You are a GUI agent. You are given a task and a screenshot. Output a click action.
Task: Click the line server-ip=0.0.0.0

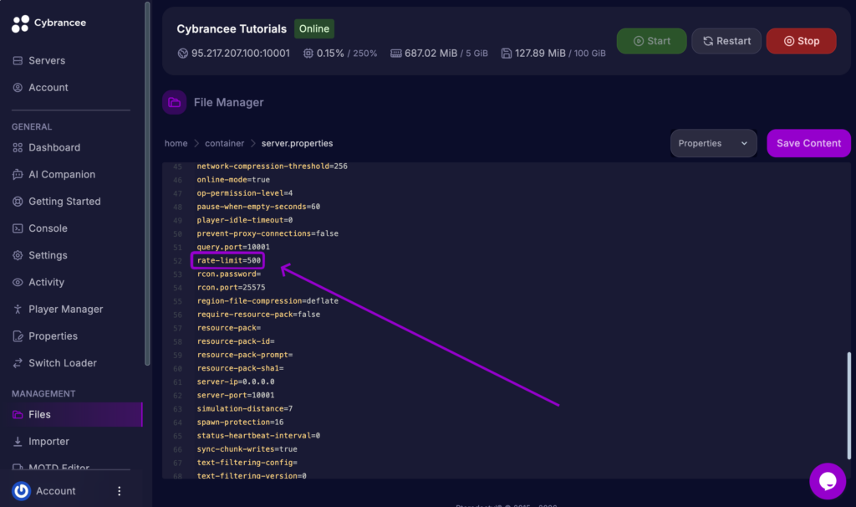(235, 382)
